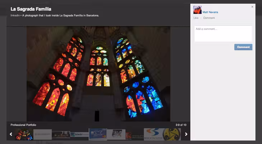Follow the linkedin source link
262x144 pixels.
click(x=15, y=15)
